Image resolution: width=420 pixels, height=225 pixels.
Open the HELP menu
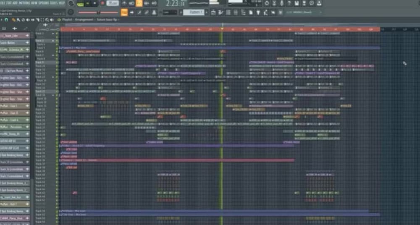62,3
